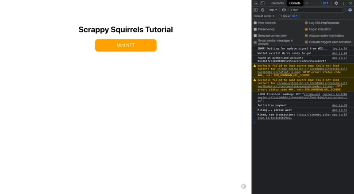Uncheck Evaluate triggers user activation
The width and height of the screenshot is (354, 194).
[x=306, y=42]
